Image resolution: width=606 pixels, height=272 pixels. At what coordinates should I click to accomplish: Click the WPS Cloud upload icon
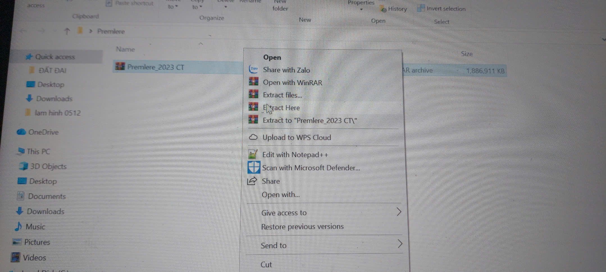point(253,137)
